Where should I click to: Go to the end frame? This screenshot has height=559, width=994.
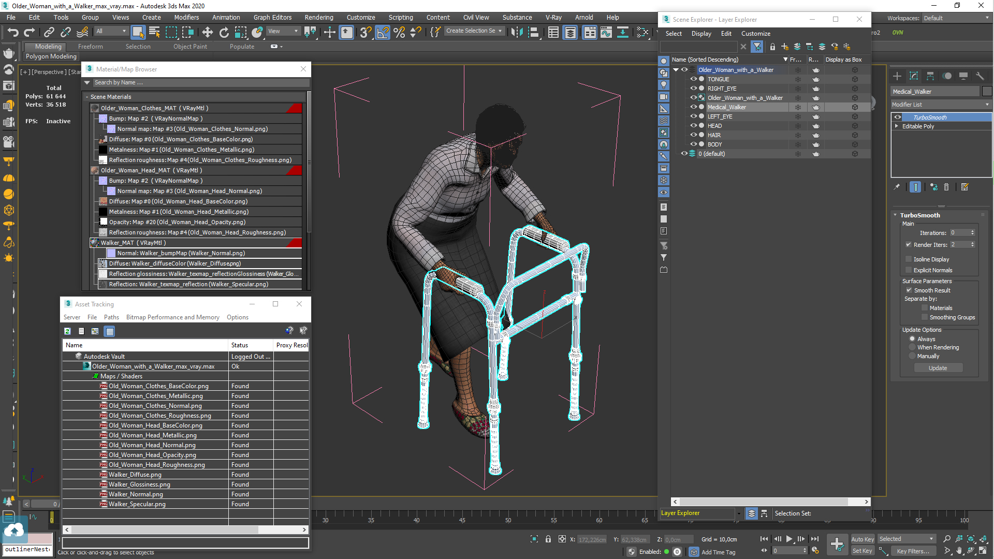click(x=814, y=539)
